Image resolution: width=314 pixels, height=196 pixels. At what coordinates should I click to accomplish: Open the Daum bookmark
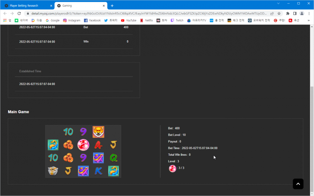[37, 20]
